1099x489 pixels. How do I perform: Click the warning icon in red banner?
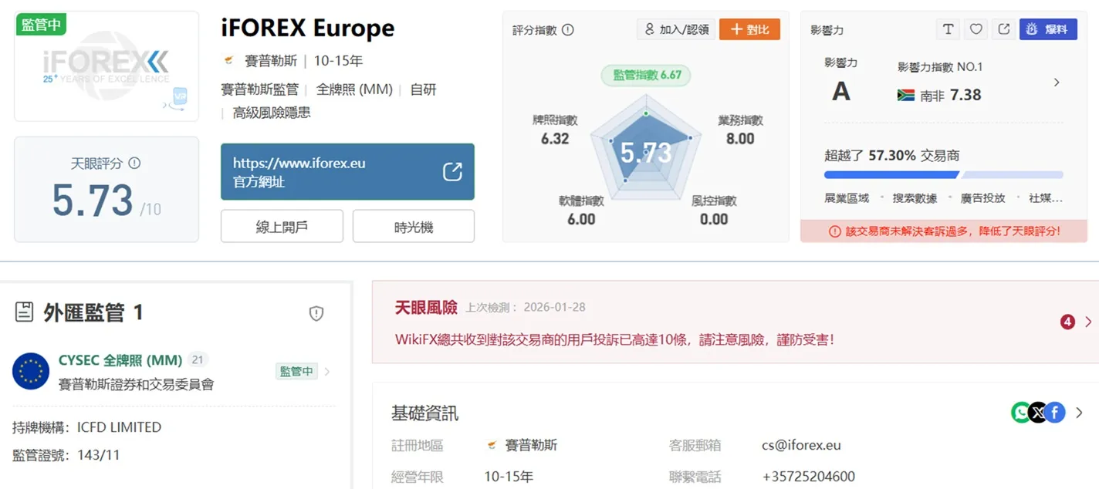click(x=835, y=231)
